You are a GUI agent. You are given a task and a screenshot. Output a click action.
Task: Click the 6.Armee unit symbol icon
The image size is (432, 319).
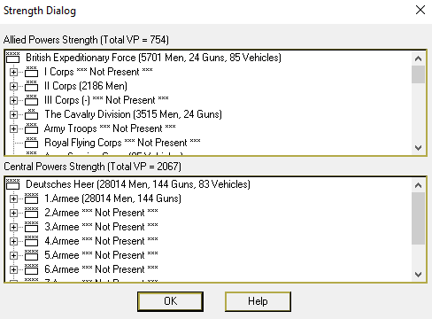[x=31, y=269]
